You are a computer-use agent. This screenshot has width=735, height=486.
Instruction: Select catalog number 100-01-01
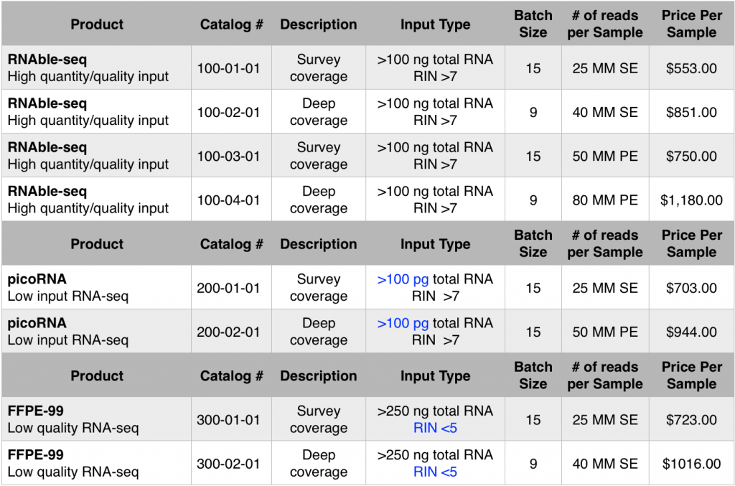[228, 68]
